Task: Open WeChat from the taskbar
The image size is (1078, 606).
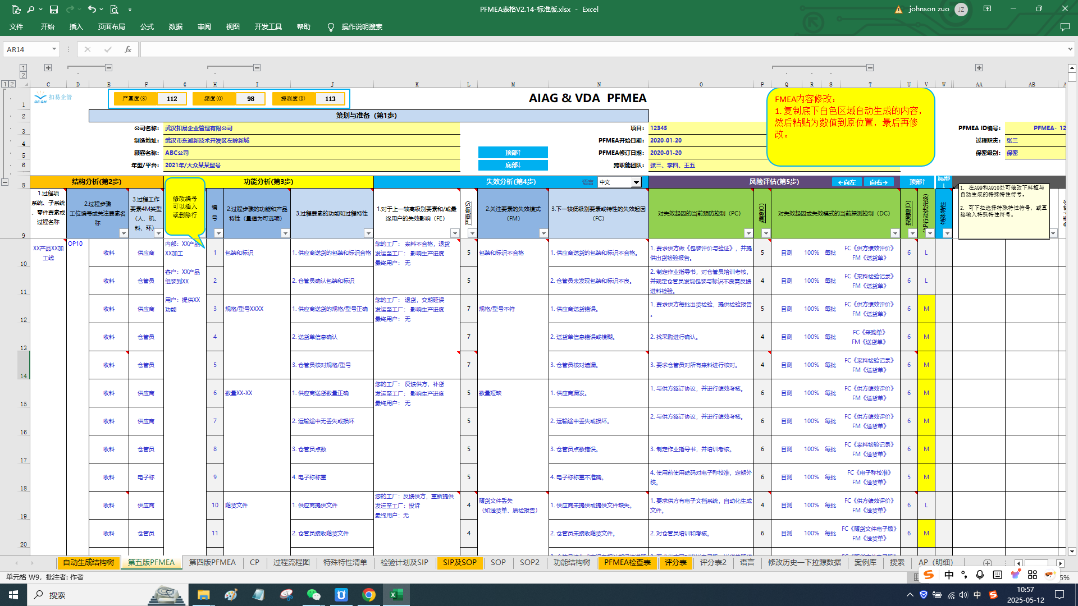Action: click(x=313, y=595)
